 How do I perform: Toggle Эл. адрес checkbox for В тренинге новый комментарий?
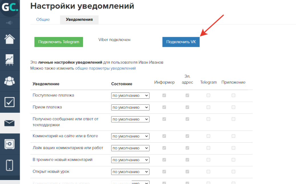pyautogui.click(x=187, y=160)
